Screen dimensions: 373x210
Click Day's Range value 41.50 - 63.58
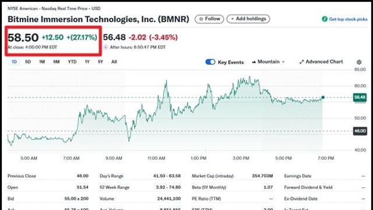[167, 176]
